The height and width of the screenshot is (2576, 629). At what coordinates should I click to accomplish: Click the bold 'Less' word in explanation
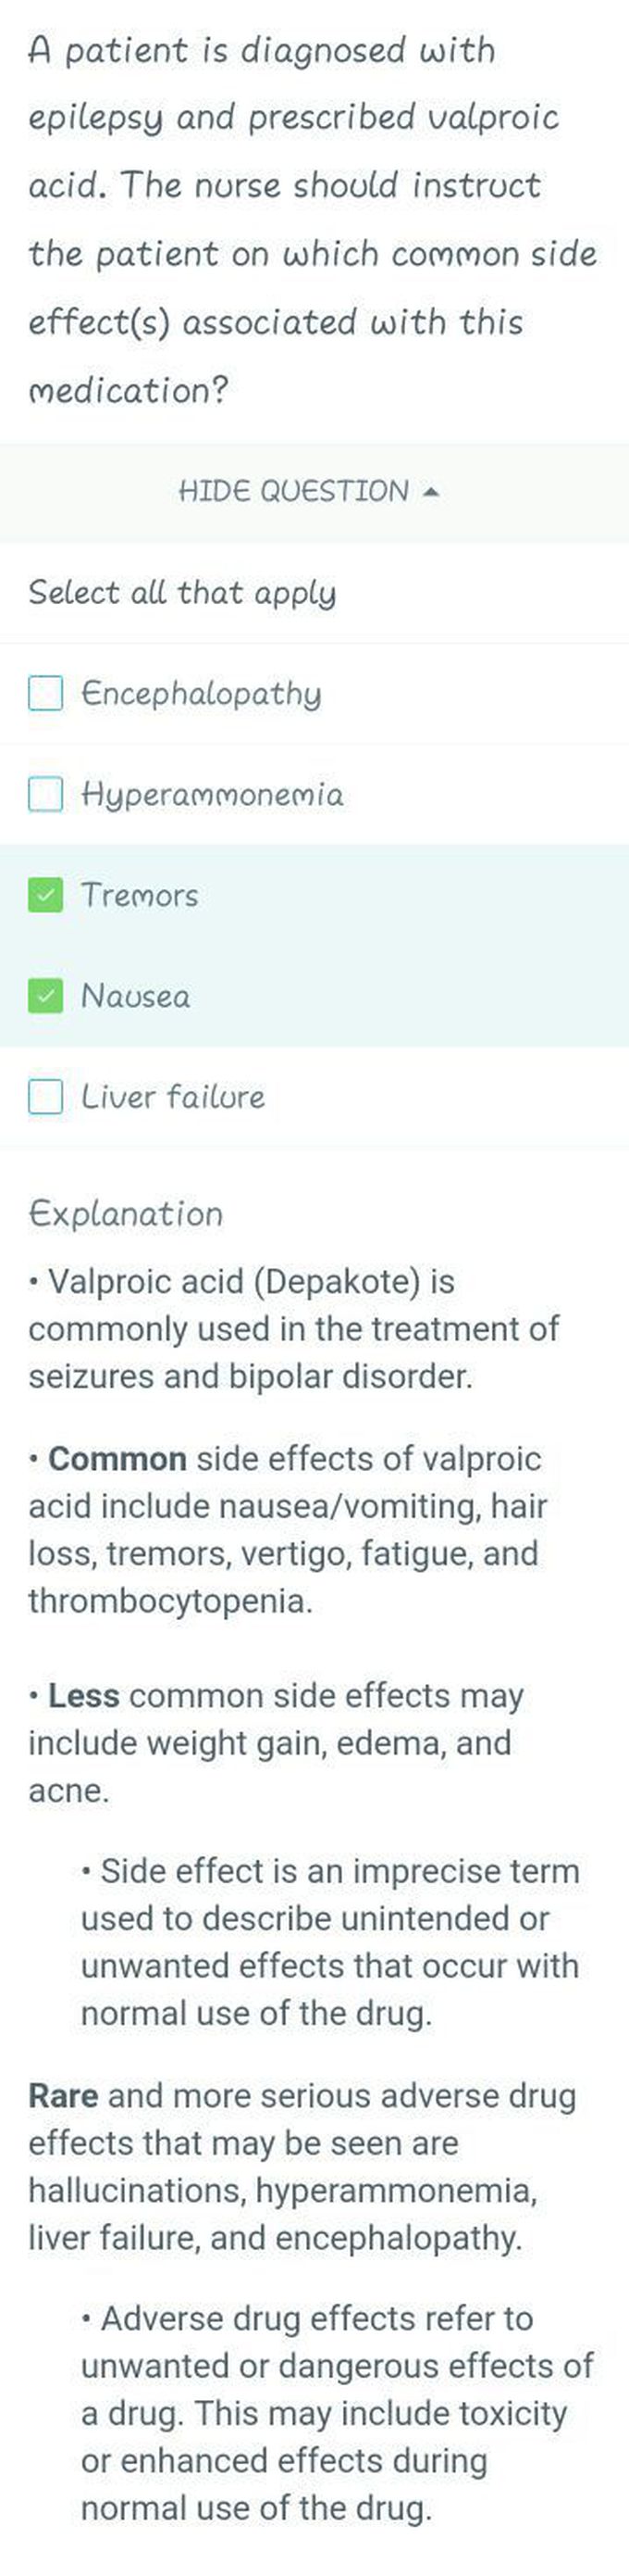tap(84, 1696)
